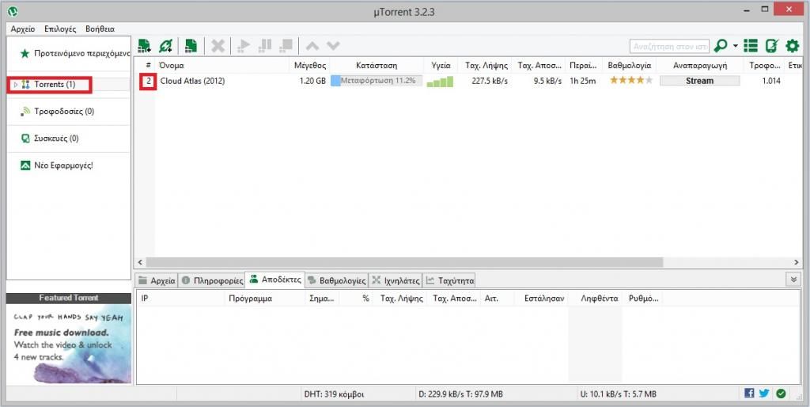Screen dimensions: 810x407
Task: Select Συσκευές (0) in sidebar
Action: coord(56,138)
